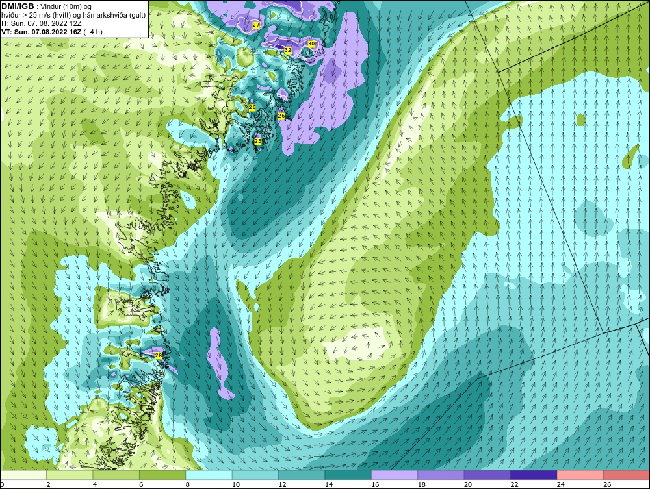Viewport: 650px width, 489px height.
Task: Click the 18–20 m/s purple legend swatch
Action: pos(441,475)
